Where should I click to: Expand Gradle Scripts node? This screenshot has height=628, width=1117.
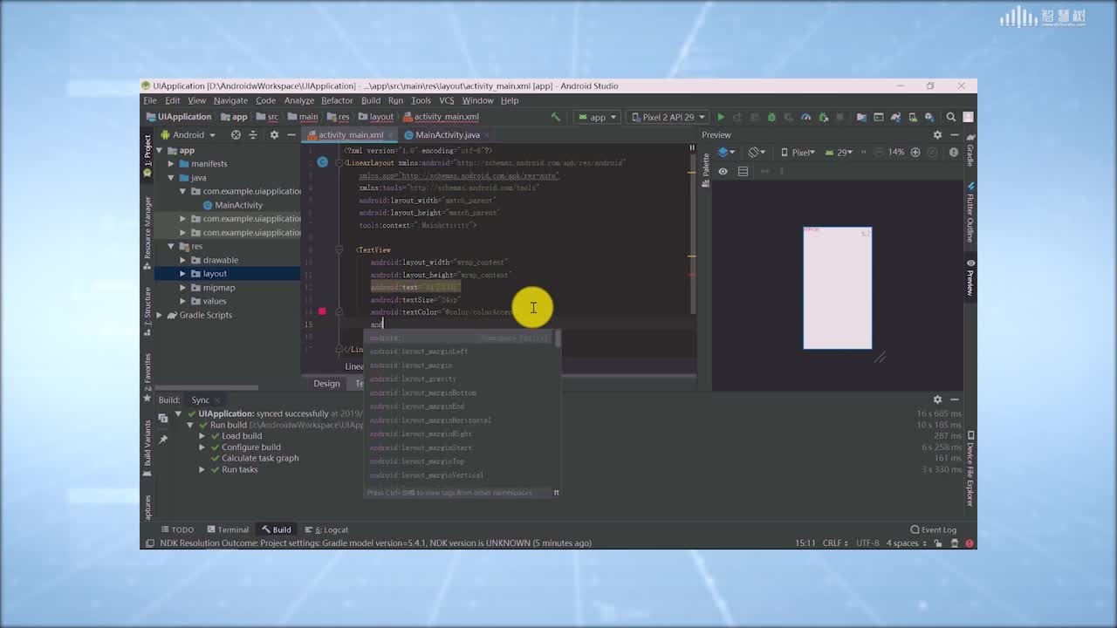(160, 315)
